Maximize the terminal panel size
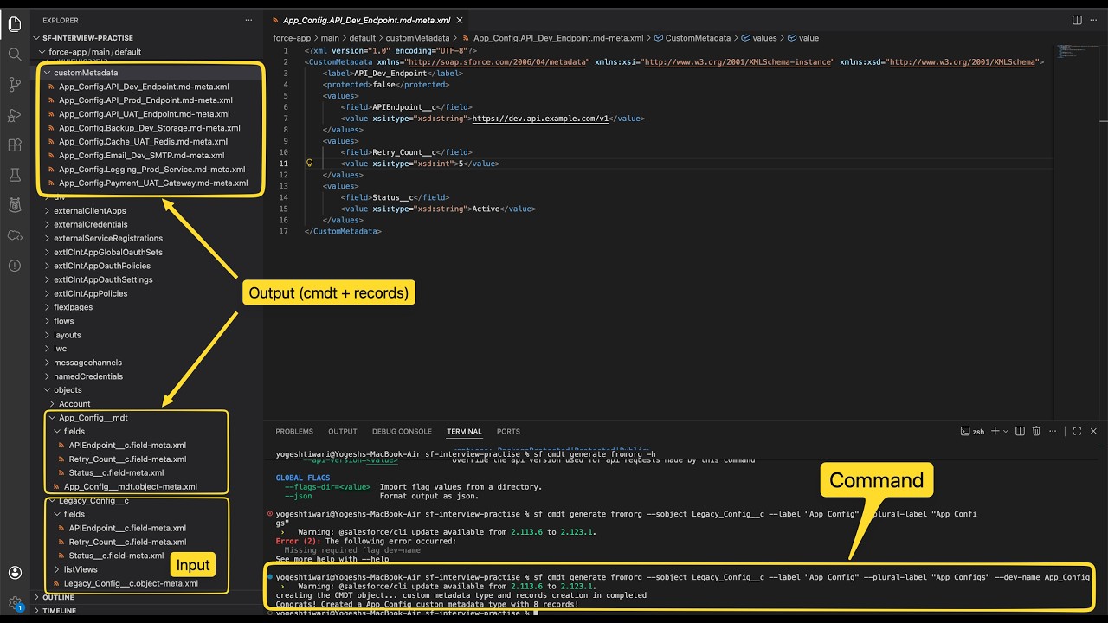 coord(1077,431)
